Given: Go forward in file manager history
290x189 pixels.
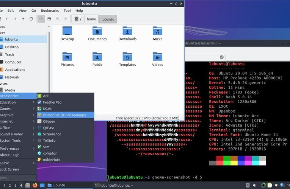Looking at the screenshot, I should [x=15, y=19].
